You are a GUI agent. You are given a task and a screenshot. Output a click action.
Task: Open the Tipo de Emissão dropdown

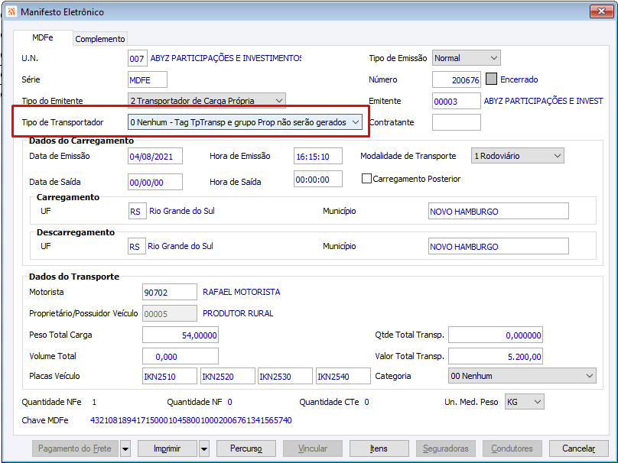467,58
